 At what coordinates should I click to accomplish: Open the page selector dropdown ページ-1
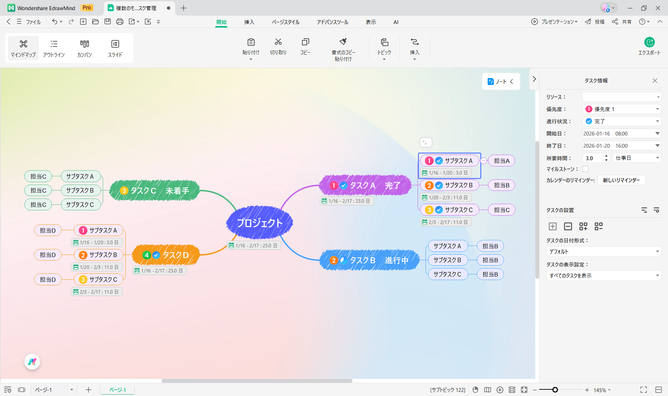point(54,390)
